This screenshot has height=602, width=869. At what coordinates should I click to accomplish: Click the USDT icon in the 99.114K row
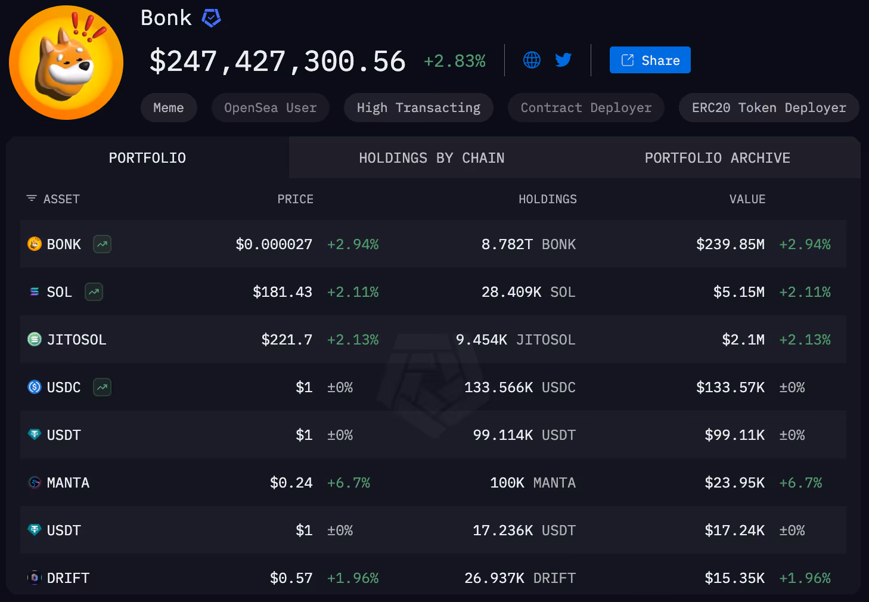[35, 435]
